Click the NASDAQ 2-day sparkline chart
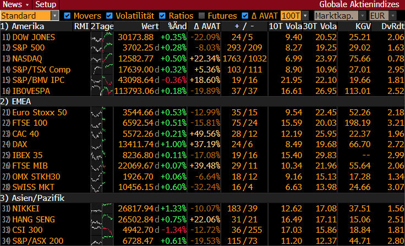This screenshot has width=405, height=246. tap(102, 59)
